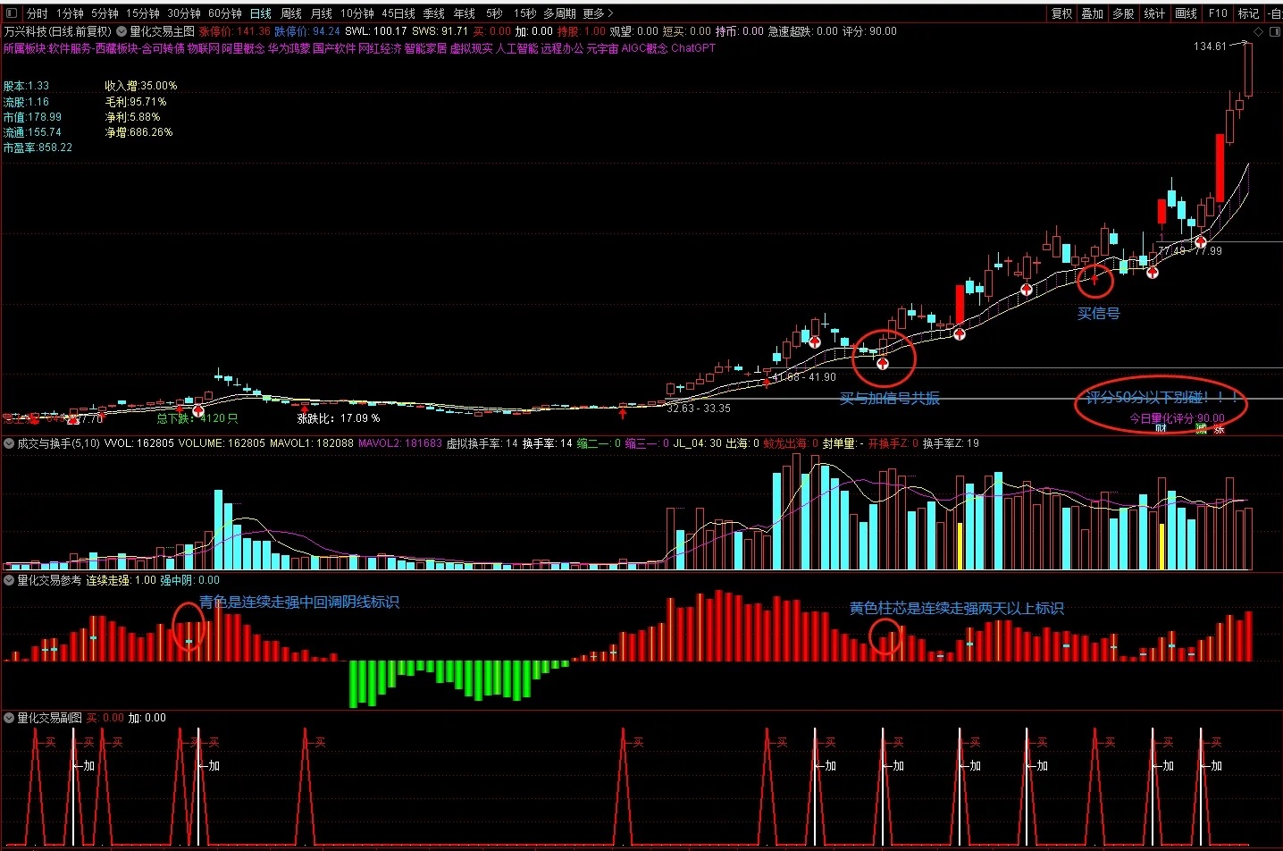Click the red 涨 event marker
The height and width of the screenshot is (851, 1283).
pos(1219,429)
